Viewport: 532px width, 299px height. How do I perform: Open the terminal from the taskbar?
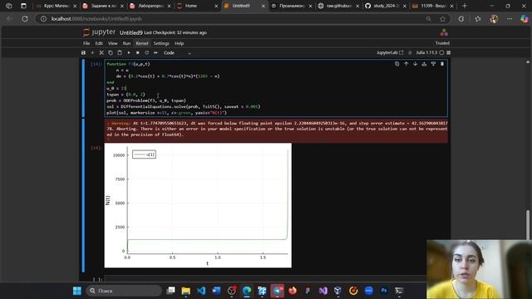(x=399, y=291)
